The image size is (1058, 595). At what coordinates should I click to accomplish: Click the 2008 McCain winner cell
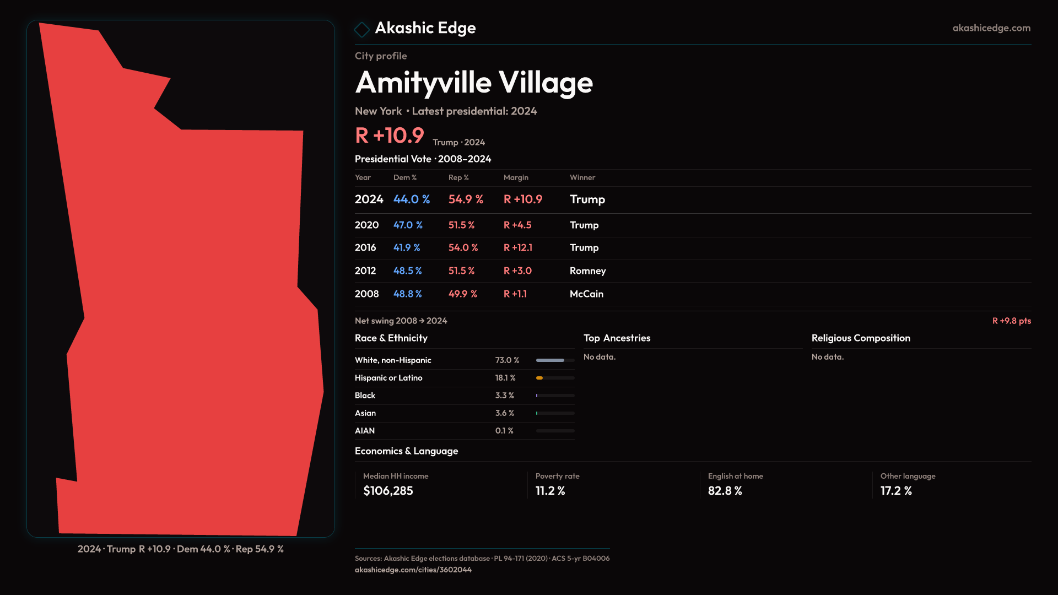click(x=586, y=294)
